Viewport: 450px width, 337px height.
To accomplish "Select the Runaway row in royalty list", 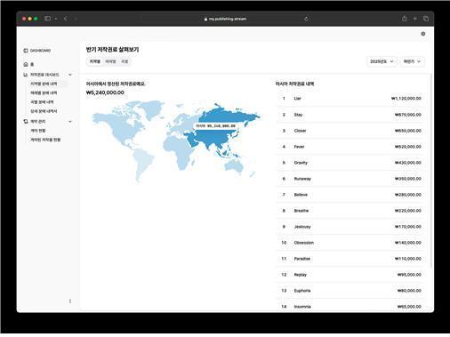I will (350, 179).
